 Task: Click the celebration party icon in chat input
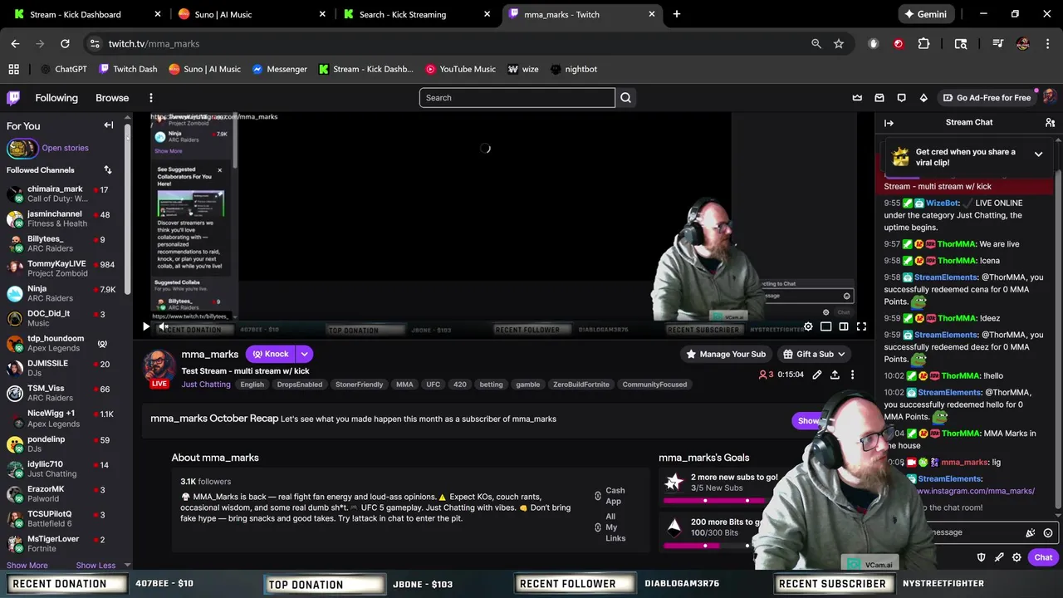tap(1031, 533)
